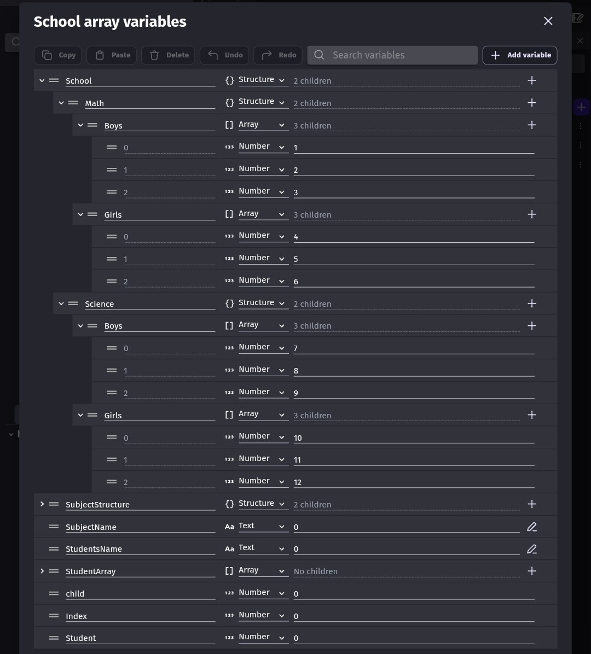
Task: Click edit pencil for SubjectName
Action: click(531, 527)
